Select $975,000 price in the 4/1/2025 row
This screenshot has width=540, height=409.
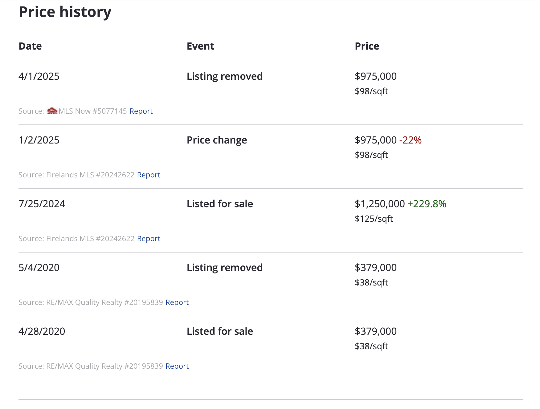click(376, 76)
